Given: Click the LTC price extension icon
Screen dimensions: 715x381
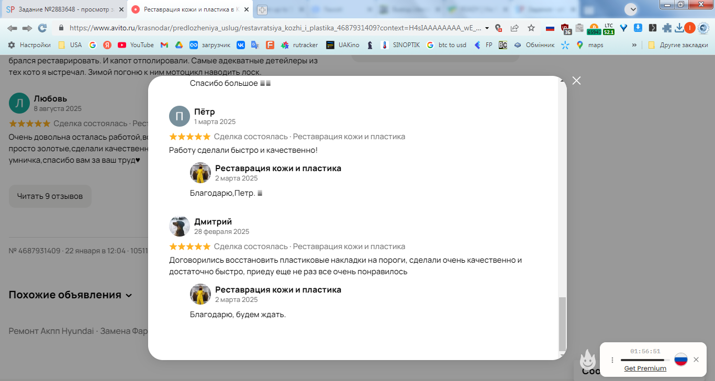Looking at the screenshot, I should pyautogui.click(x=609, y=29).
